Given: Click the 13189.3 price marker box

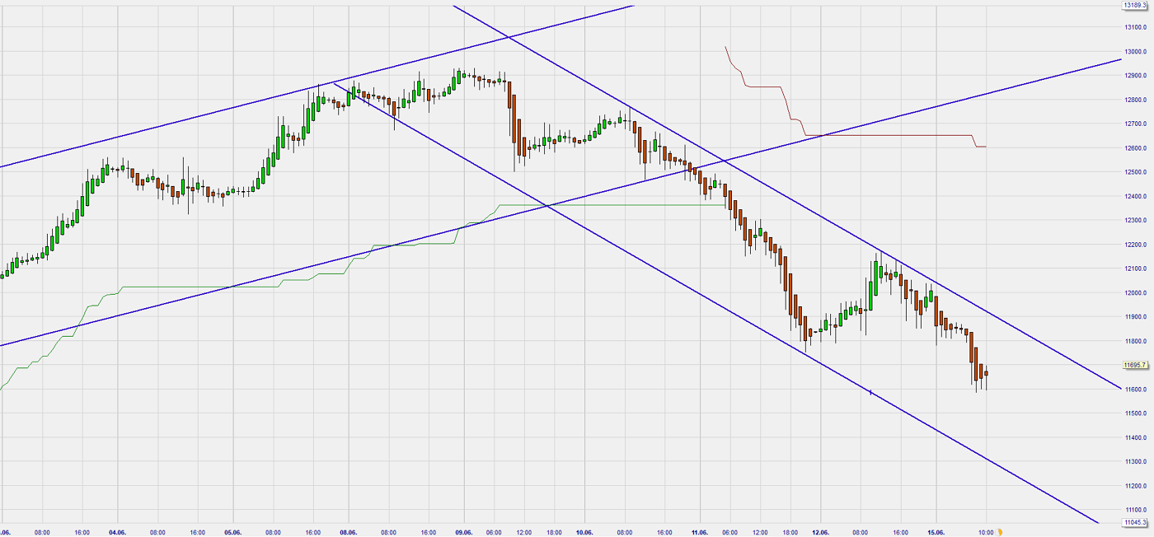Looking at the screenshot, I should [1136, 5].
